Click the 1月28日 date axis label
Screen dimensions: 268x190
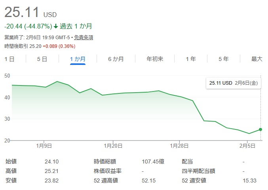[179, 146]
